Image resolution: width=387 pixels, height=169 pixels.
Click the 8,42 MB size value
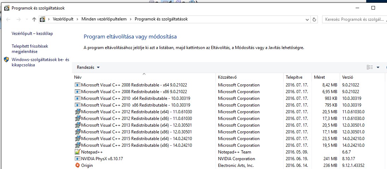point(330,85)
